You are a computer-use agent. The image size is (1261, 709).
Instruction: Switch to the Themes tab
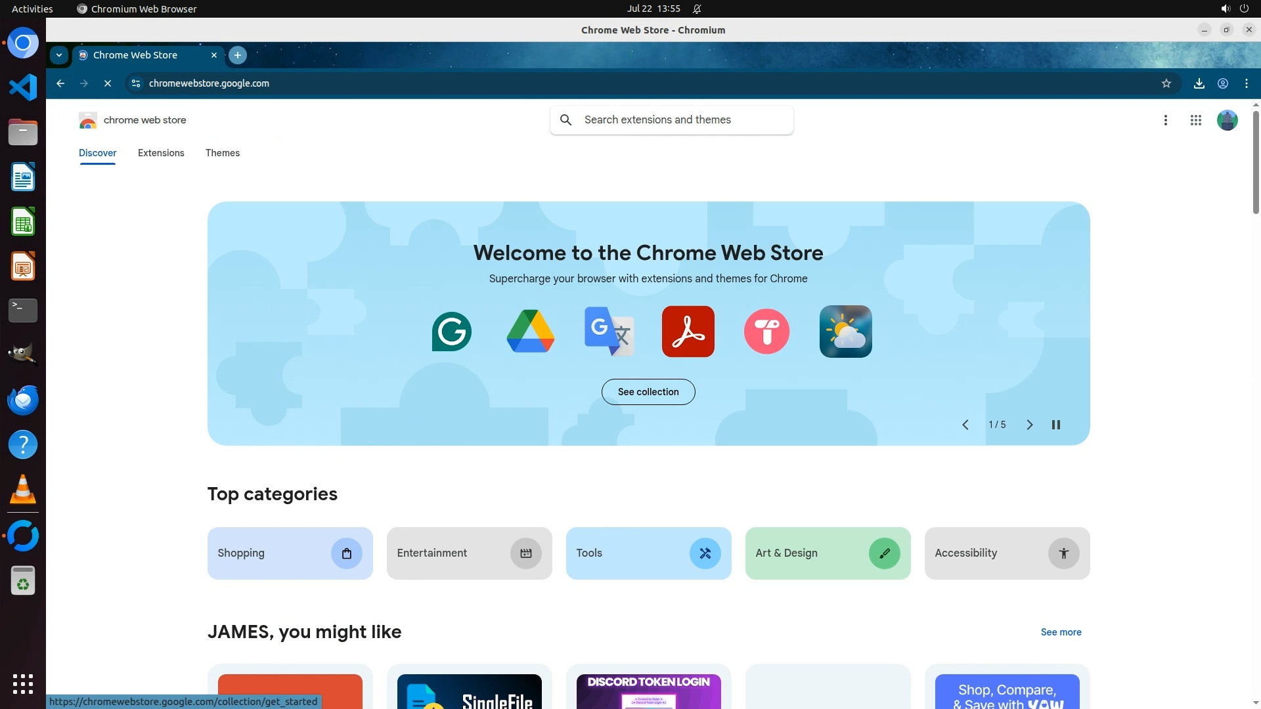tap(222, 153)
